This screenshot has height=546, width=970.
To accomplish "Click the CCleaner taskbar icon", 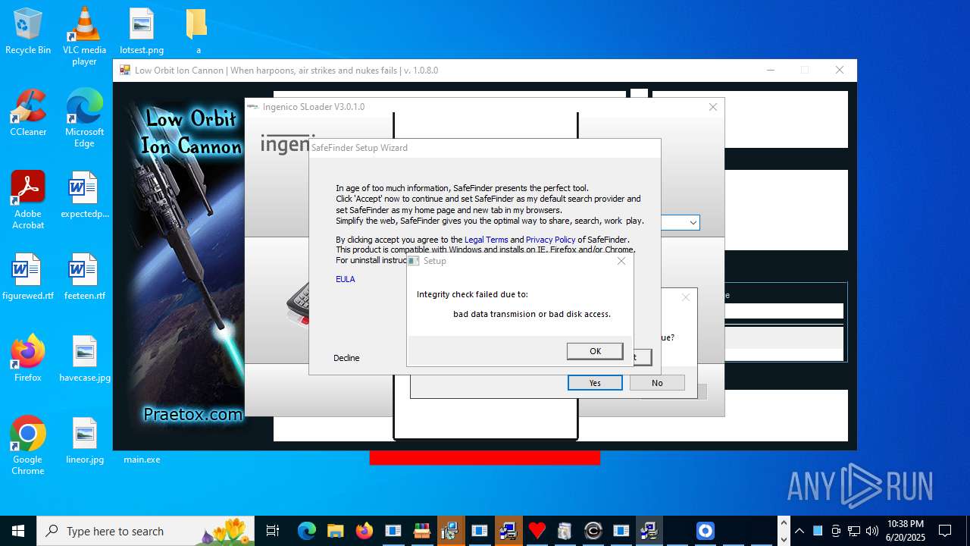I will pyautogui.click(x=593, y=531).
